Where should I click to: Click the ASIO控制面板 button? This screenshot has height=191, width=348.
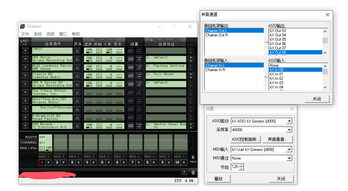point(245,139)
